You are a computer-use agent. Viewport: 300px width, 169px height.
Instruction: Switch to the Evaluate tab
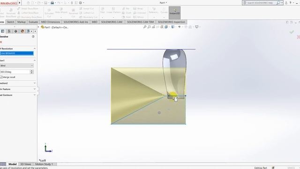[x=33, y=22]
